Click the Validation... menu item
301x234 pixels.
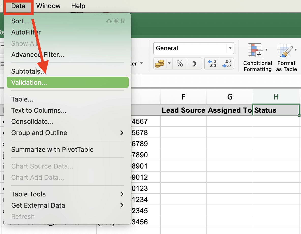pos(68,82)
